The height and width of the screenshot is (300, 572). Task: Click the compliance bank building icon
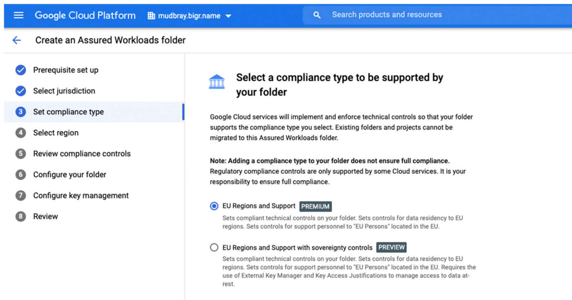click(x=217, y=82)
